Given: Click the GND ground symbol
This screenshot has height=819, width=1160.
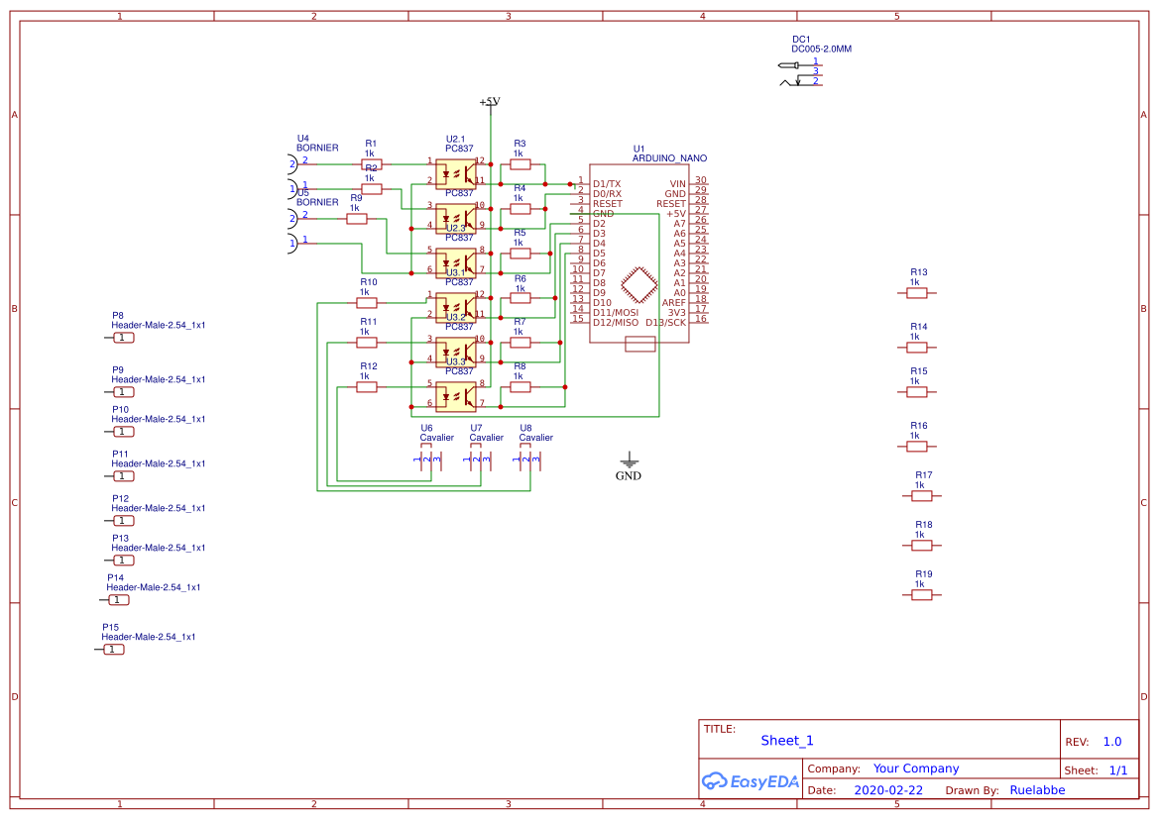Looking at the screenshot, I should [x=628, y=461].
